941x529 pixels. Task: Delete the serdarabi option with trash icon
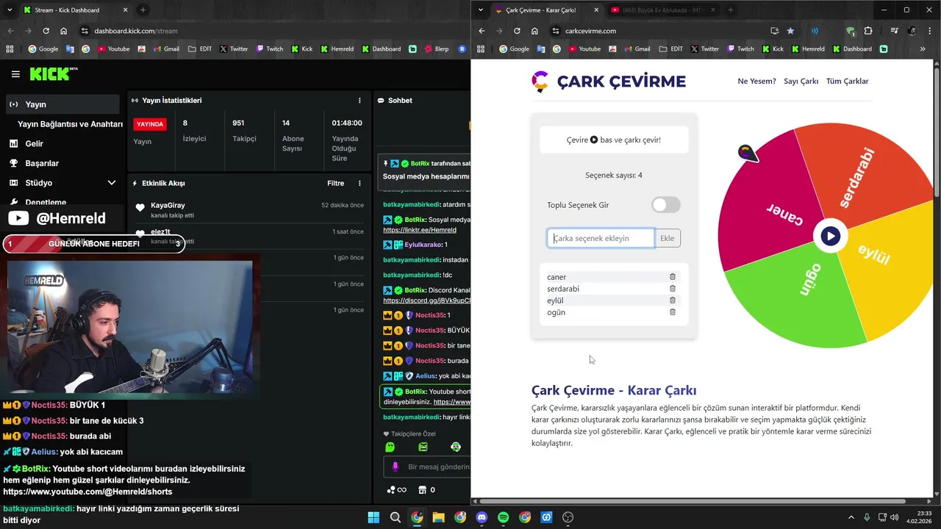click(x=672, y=289)
